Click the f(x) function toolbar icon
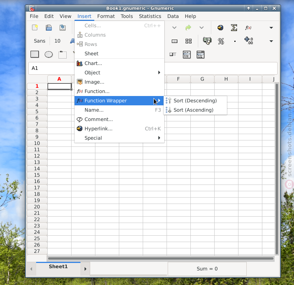The height and width of the screenshot is (285, 294). (x=248, y=28)
